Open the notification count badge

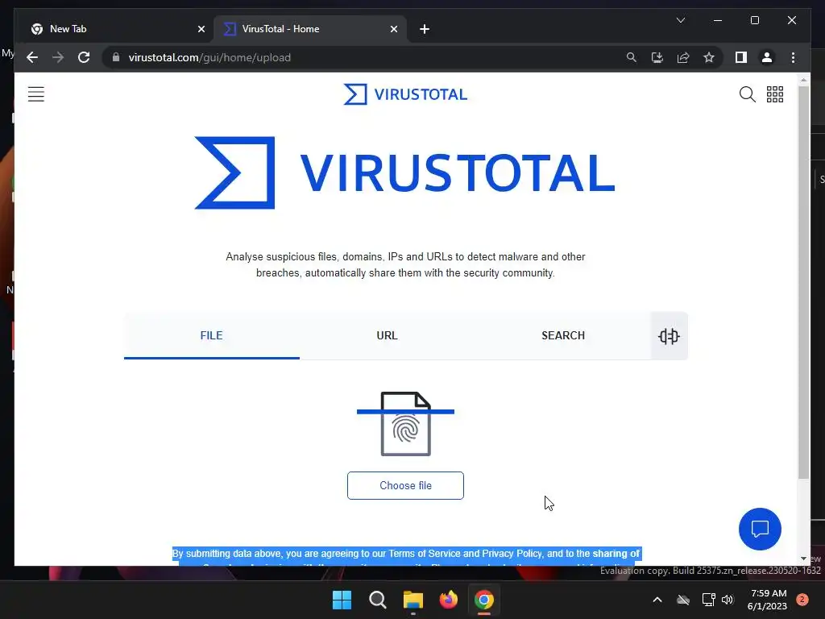802,600
